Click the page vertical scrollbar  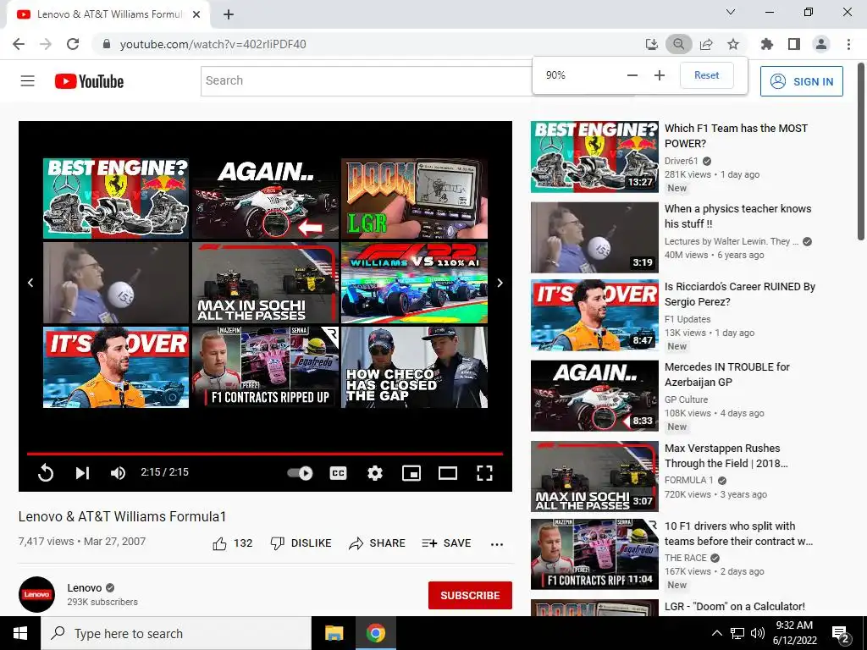coord(862,151)
